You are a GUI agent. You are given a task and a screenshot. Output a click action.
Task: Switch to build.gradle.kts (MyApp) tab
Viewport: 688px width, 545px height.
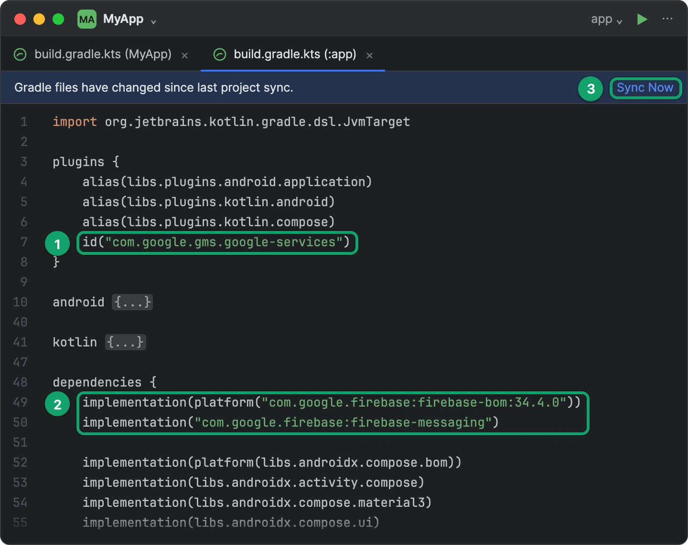click(101, 54)
